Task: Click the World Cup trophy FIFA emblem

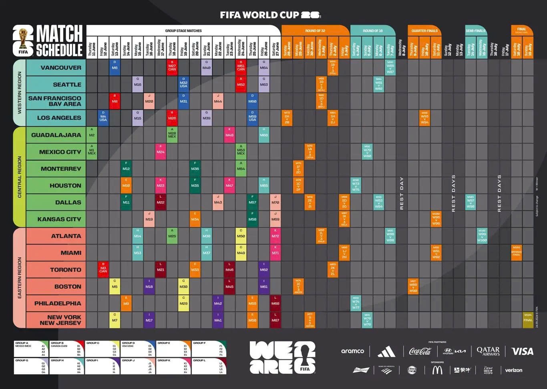Action: click(23, 41)
